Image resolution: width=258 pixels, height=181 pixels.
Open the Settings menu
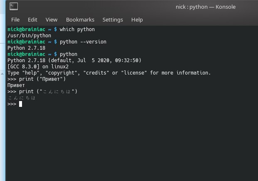pos(113,20)
